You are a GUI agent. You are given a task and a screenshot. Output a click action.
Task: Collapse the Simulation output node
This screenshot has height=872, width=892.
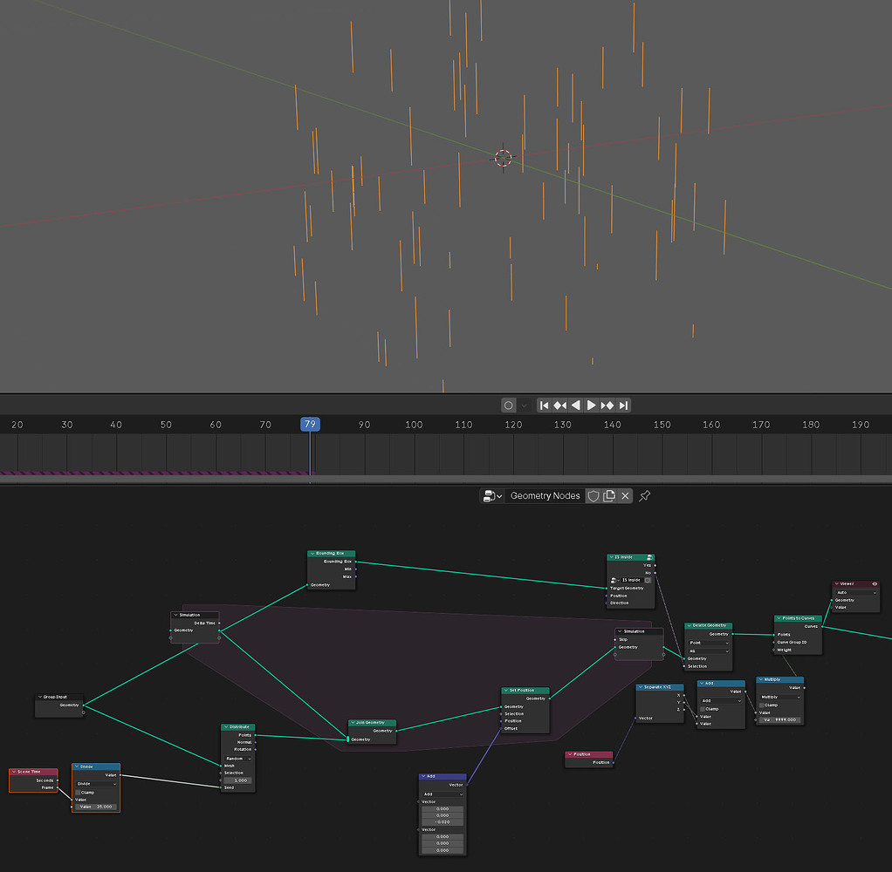pyautogui.click(x=620, y=631)
